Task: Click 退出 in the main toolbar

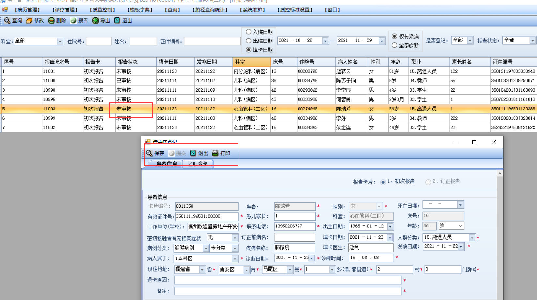Action: [x=123, y=21]
